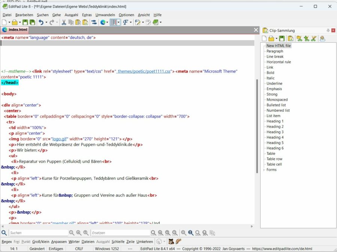Insert the Heading 1 clip
This screenshot has width=337, height=252.
click(274, 121)
